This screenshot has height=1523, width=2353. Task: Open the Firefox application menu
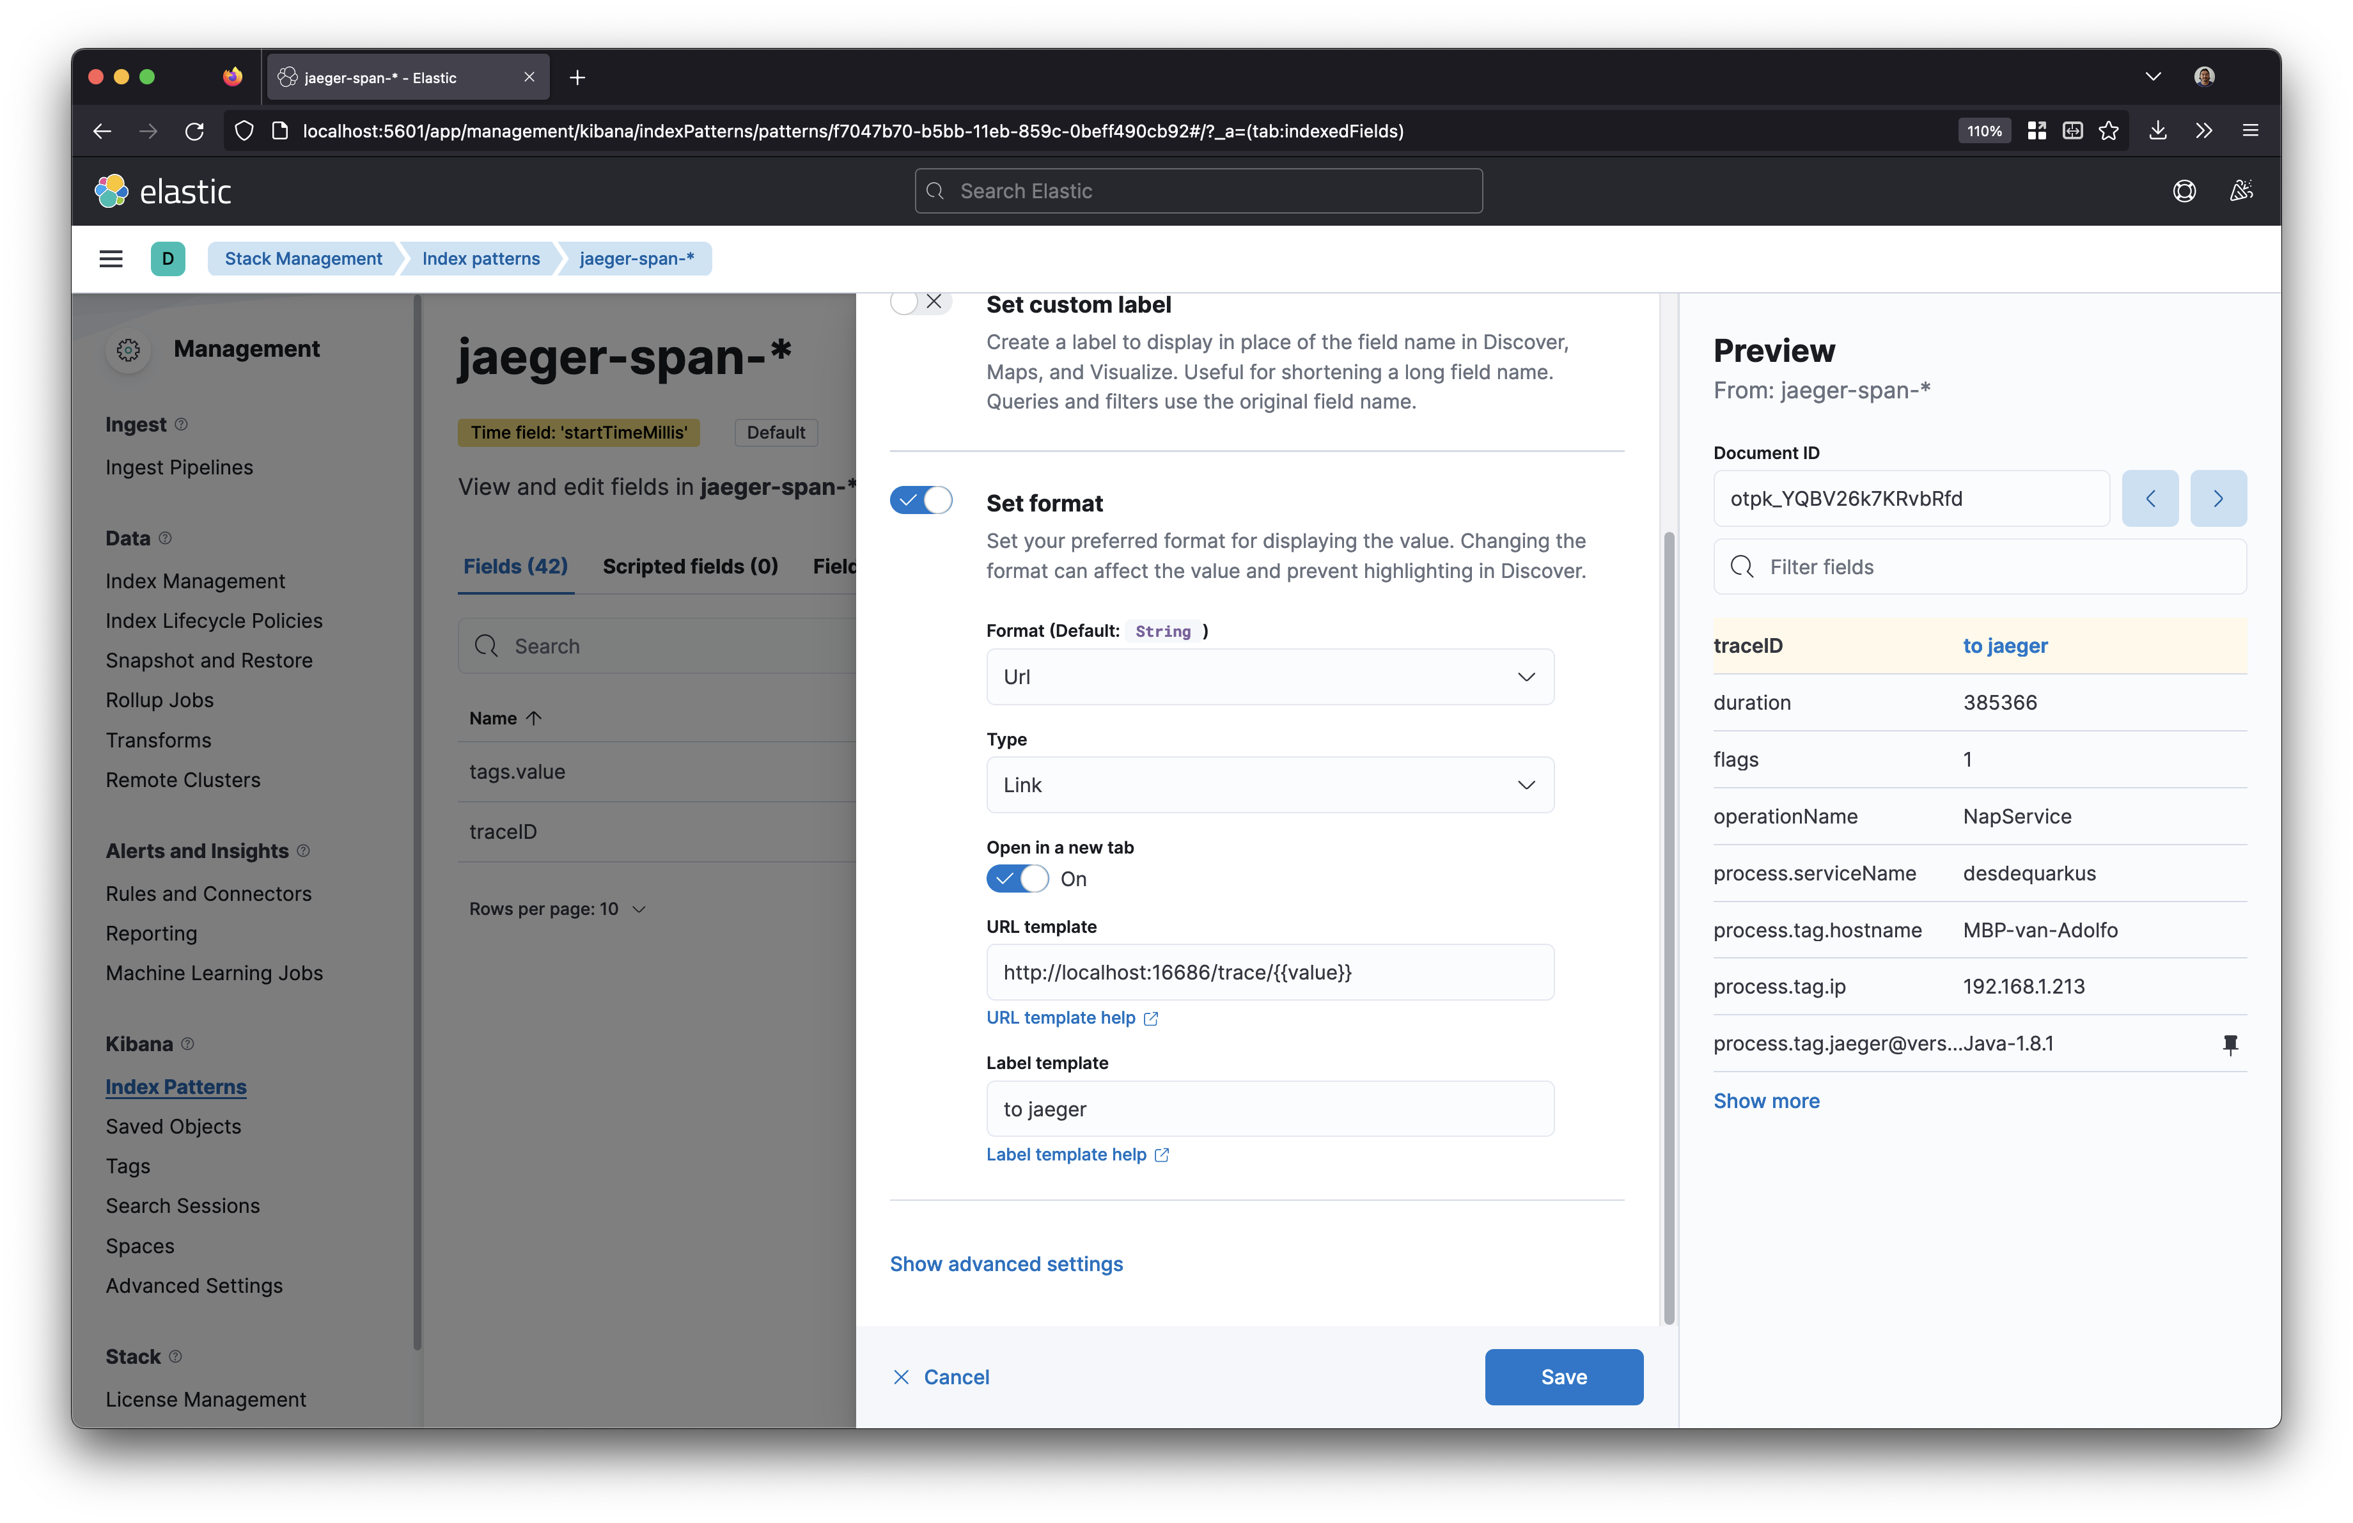tap(2250, 130)
